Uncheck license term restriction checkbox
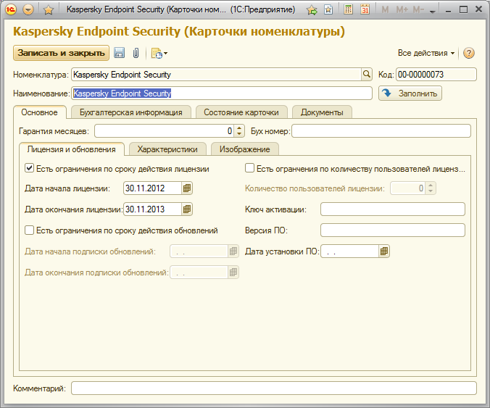Image resolution: width=490 pixels, height=408 pixels. 30,168
